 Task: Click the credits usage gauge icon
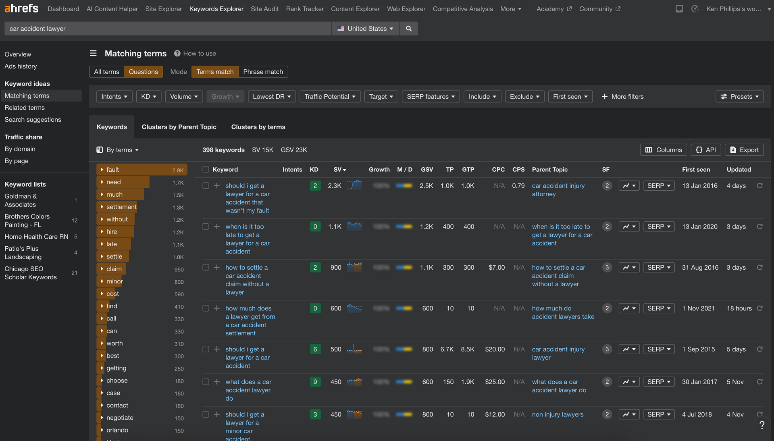[x=695, y=8]
